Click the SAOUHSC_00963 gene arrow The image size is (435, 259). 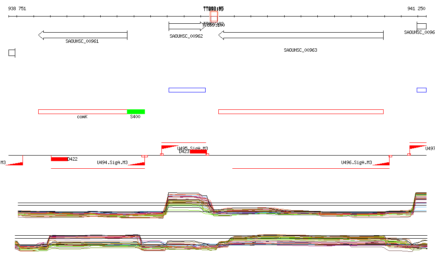301,35
